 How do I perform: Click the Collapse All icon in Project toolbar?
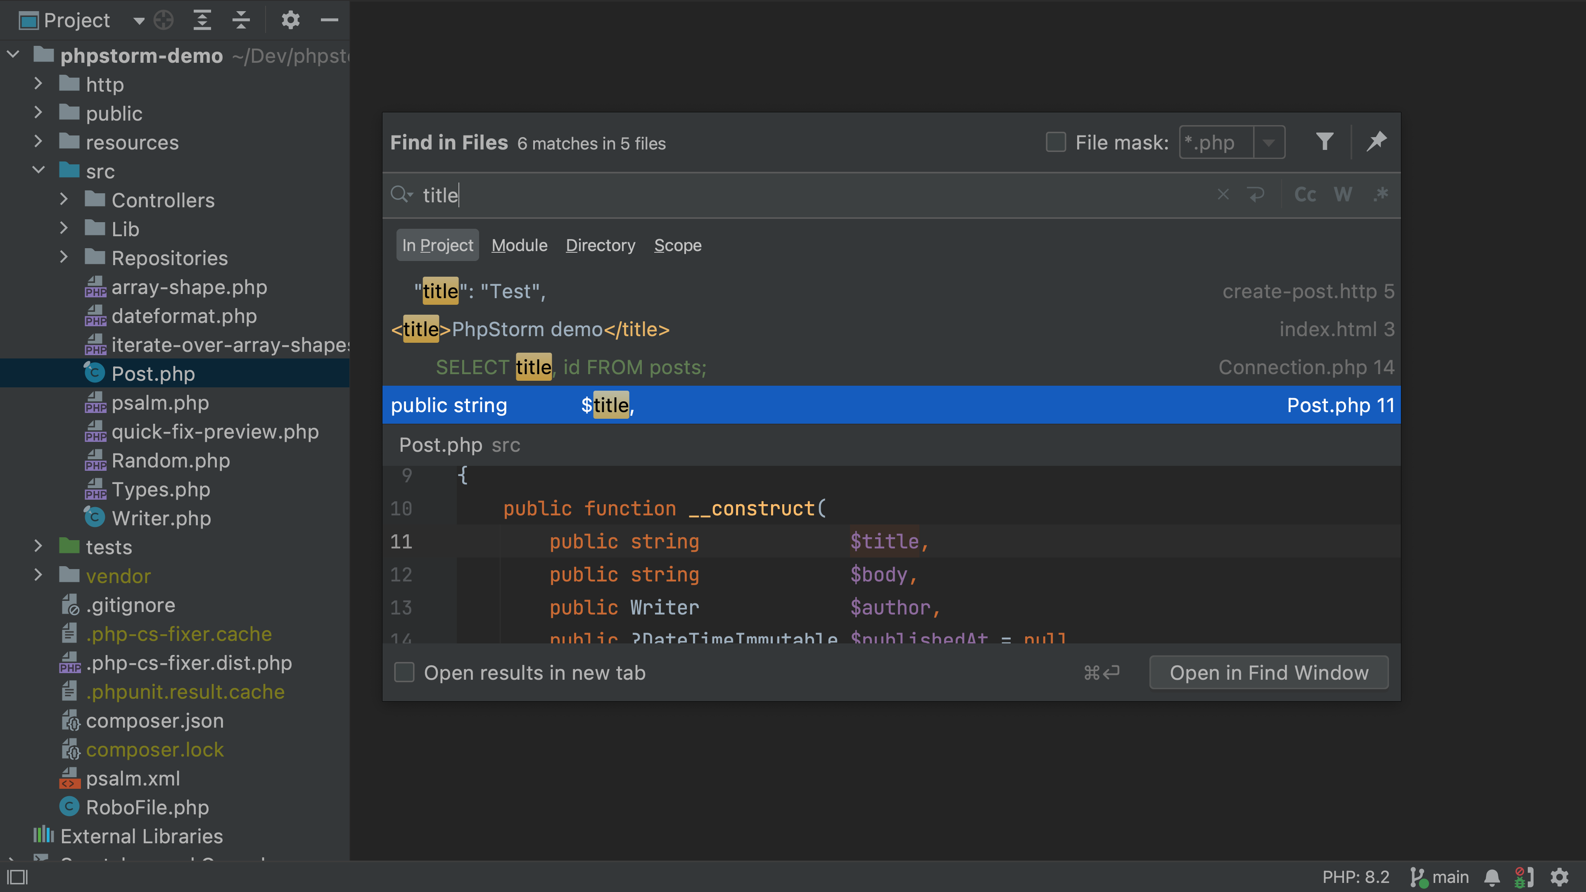point(241,20)
